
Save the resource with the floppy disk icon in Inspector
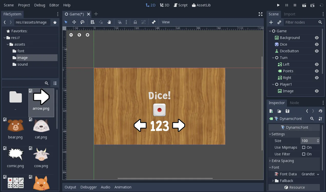[x=287, y=111]
